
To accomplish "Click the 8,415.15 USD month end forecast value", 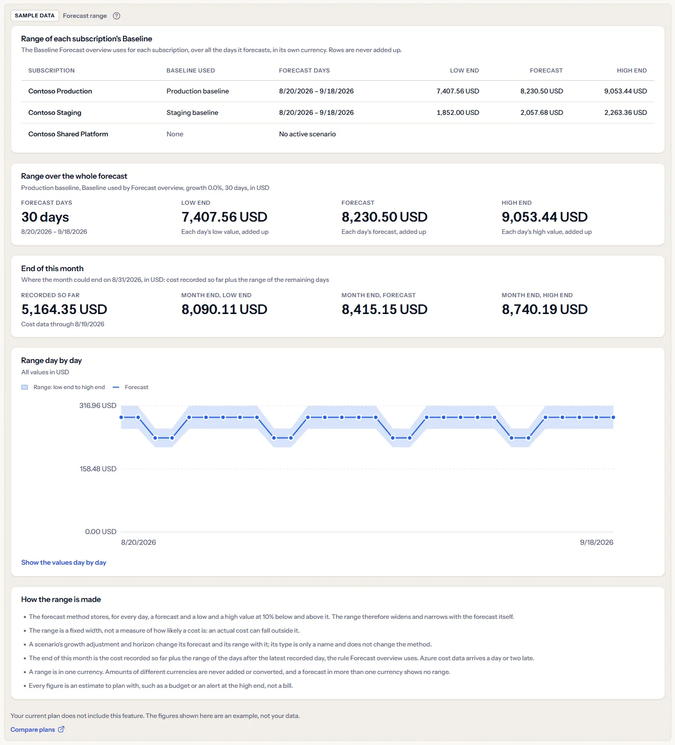I will [x=385, y=309].
